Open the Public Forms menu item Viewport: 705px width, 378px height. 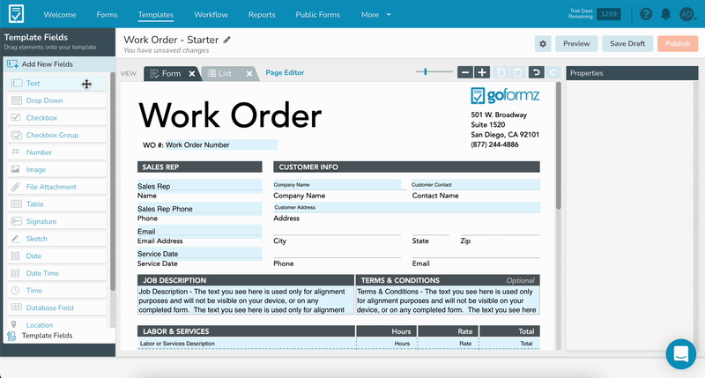pyautogui.click(x=318, y=15)
